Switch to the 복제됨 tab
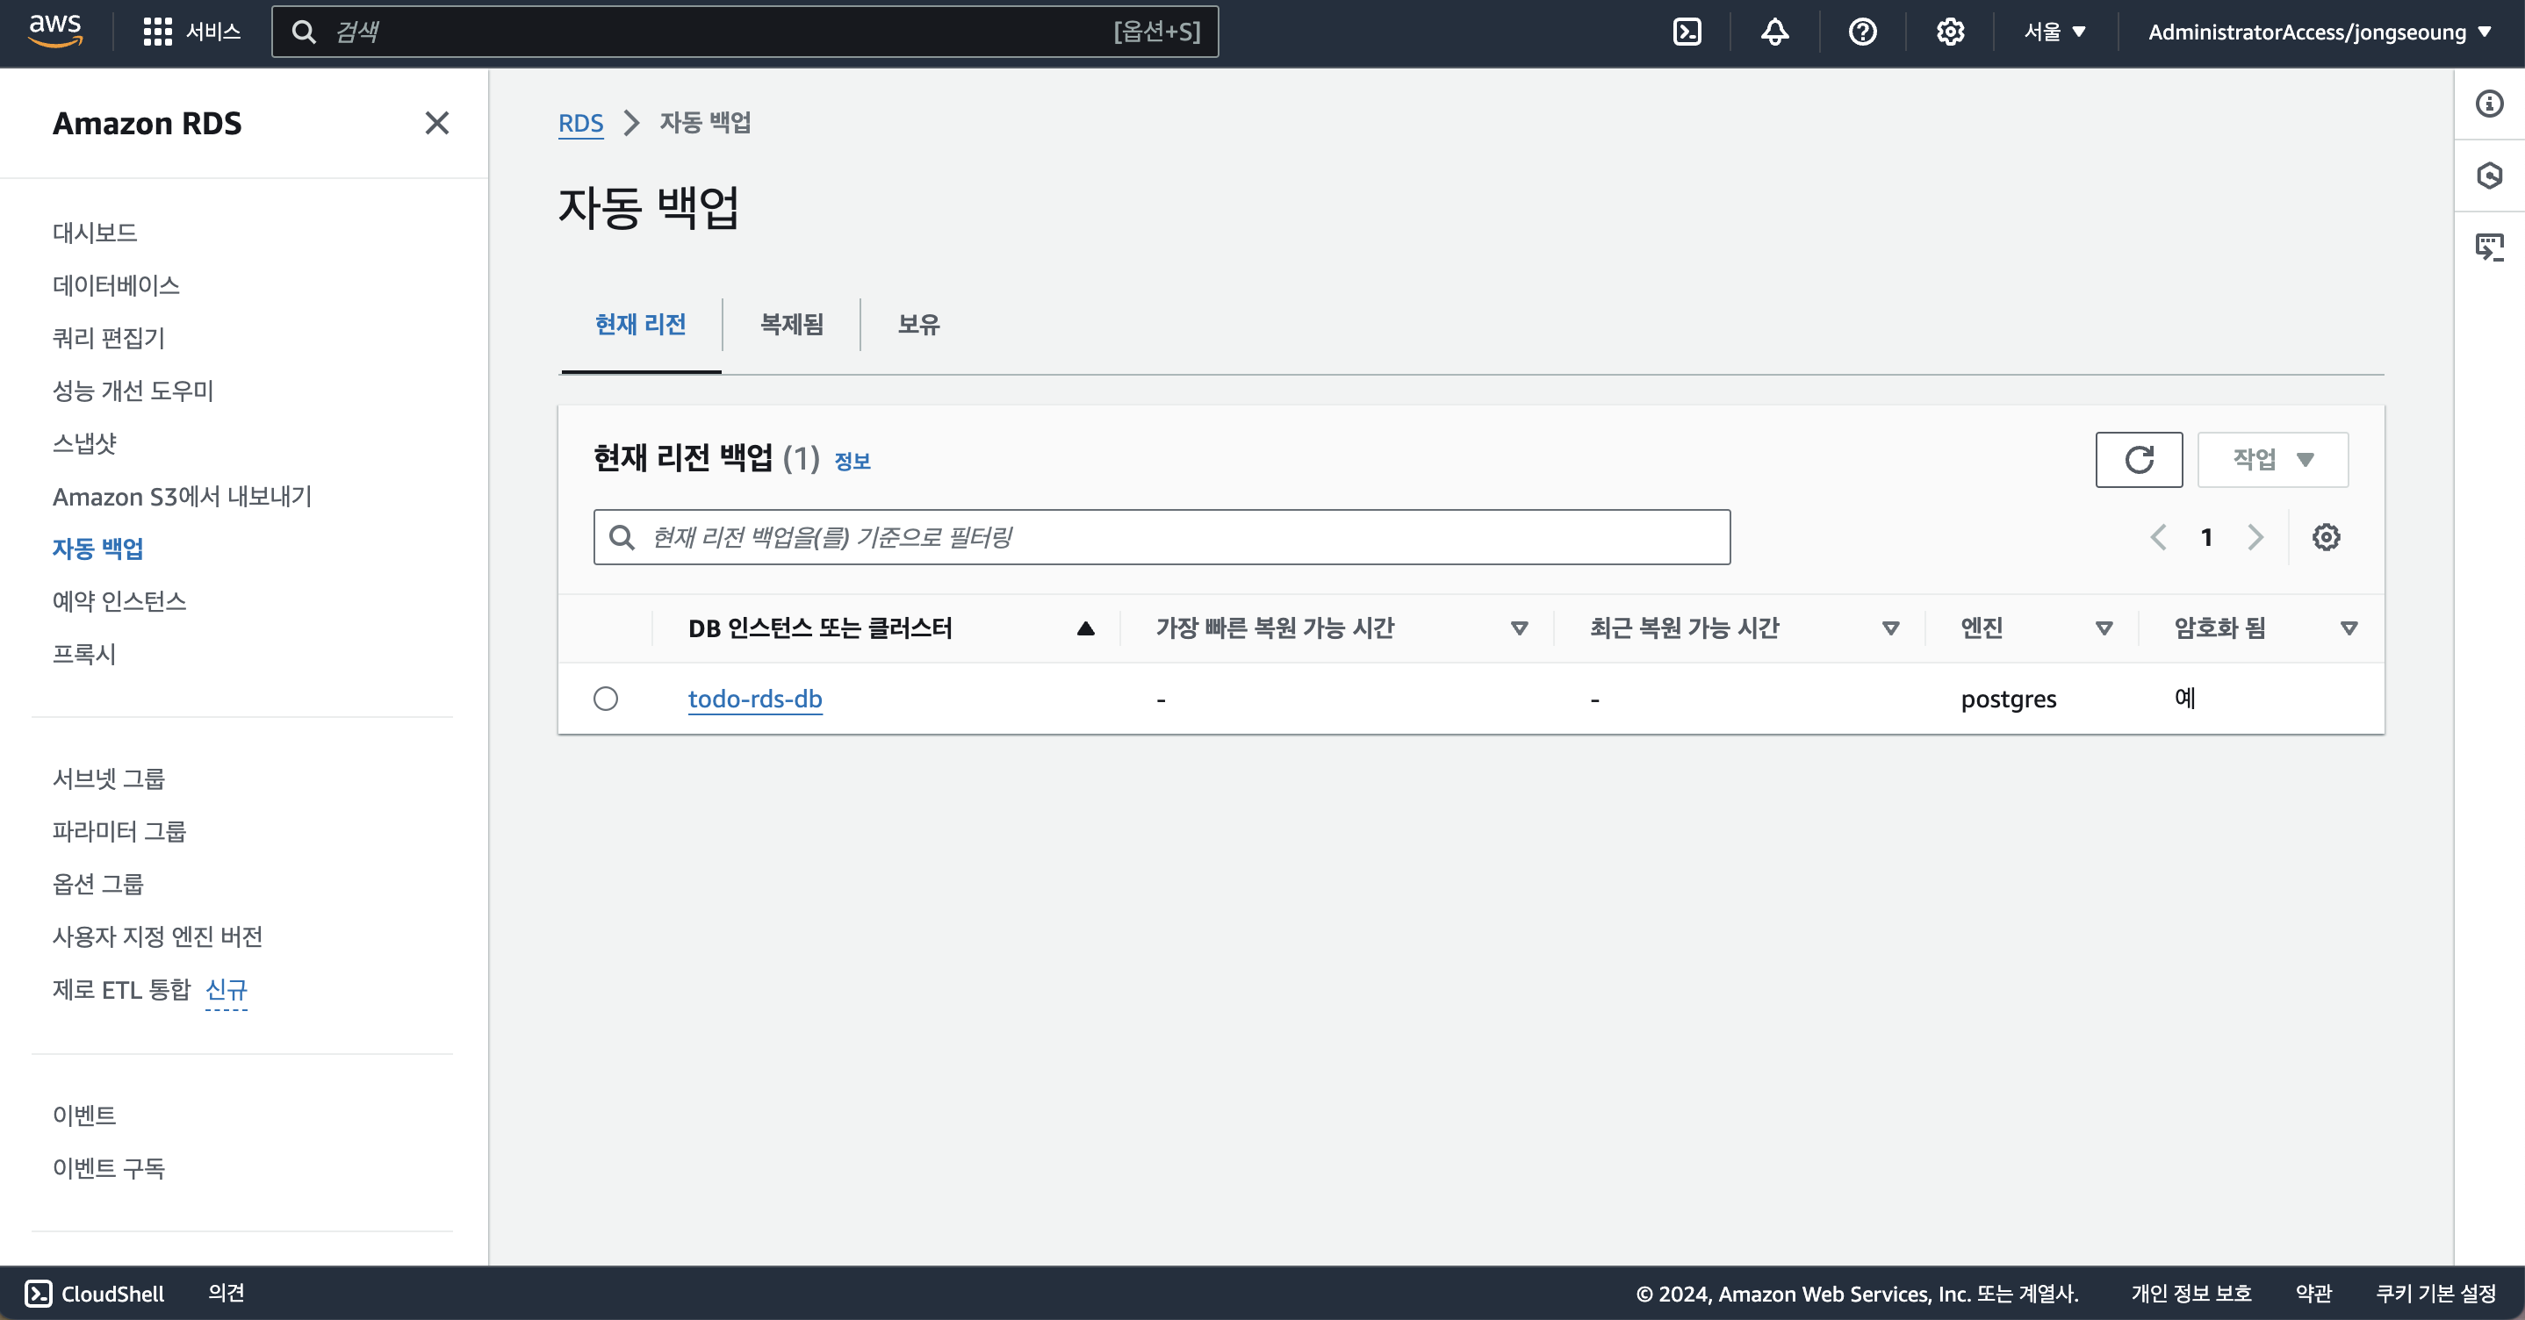The width and height of the screenshot is (2525, 1320). tap(791, 325)
